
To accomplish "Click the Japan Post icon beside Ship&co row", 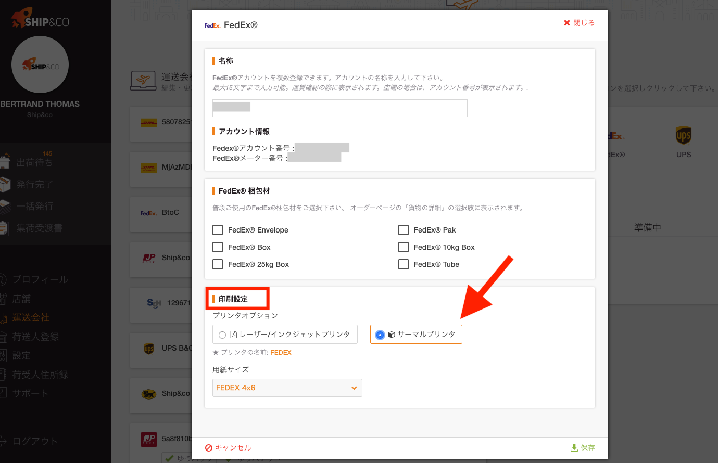I will click(x=149, y=258).
